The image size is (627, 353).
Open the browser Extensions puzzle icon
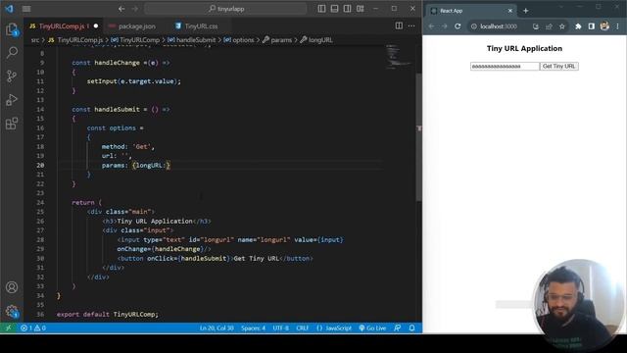[578, 26]
